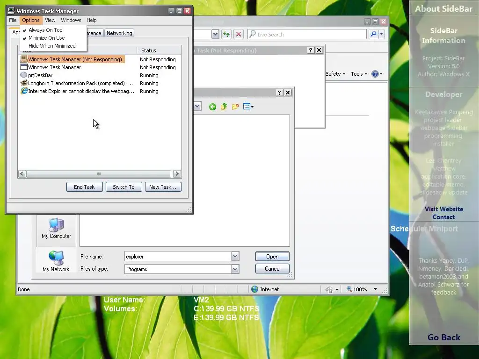Click help question mark in Create New Task dialog
This screenshot has height=359, width=479.
coord(311,50)
